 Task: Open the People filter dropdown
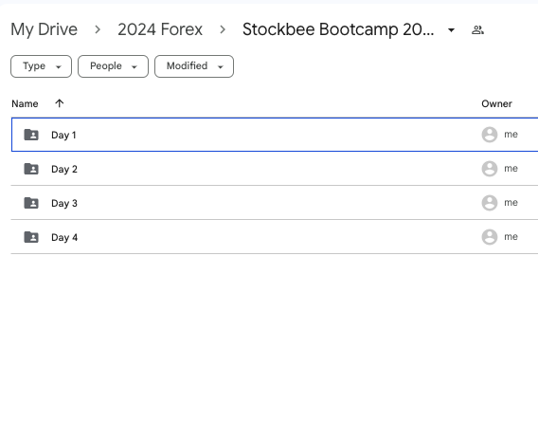pyautogui.click(x=114, y=66)
